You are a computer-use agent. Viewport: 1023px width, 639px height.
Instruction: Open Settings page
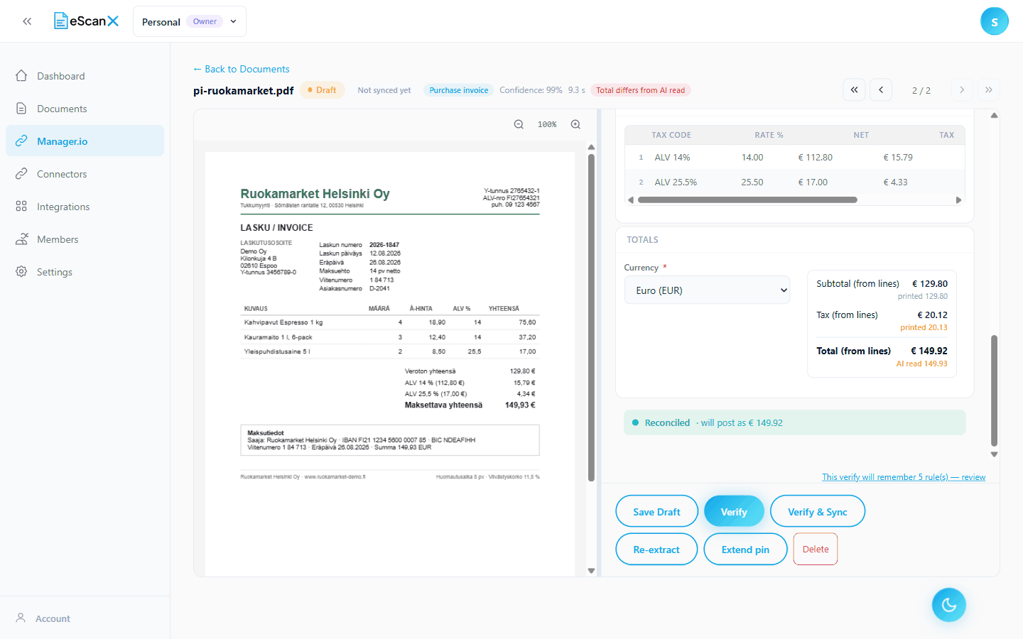click(85, 272)
